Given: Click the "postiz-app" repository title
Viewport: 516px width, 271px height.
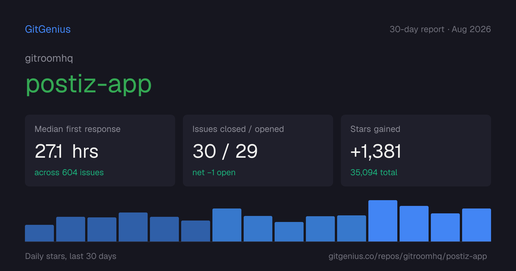Looking at the screenshot, I should [88, 84].
